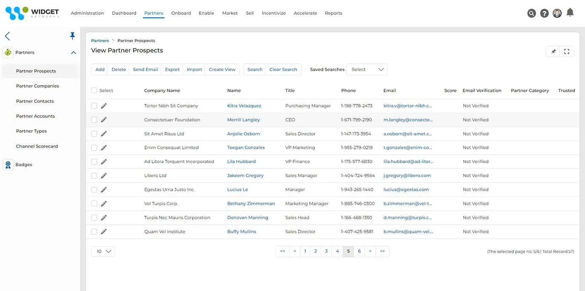This screenshot has width=585, height=291.
Task: Open the page size dropdown showing 10
Action: pyautogui.click(x=103, y=251)
